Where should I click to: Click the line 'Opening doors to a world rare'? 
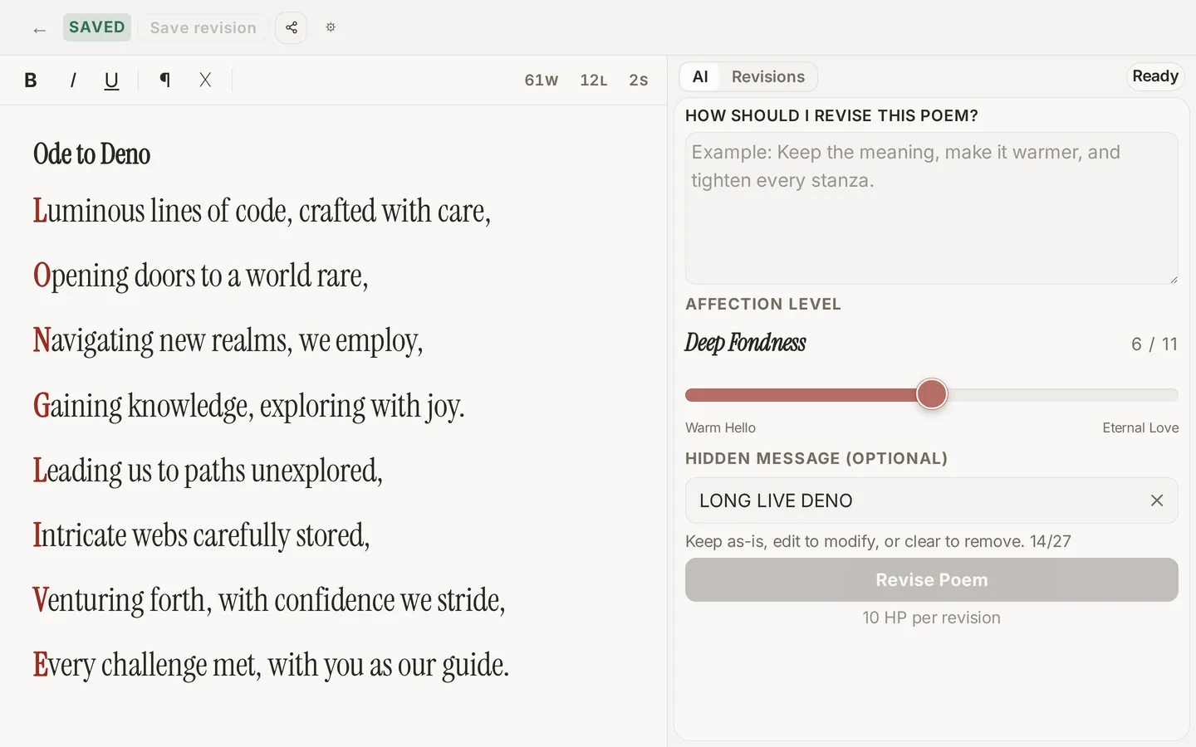[200, 276]
